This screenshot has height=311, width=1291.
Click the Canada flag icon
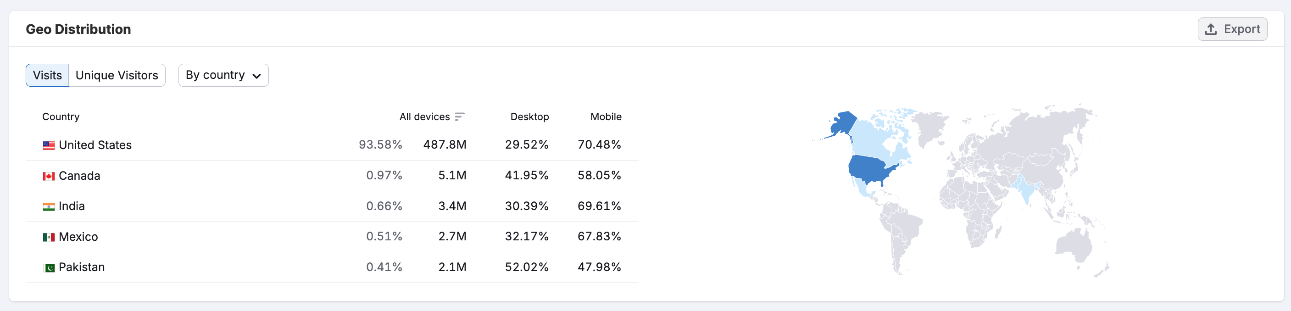(49, 176)
